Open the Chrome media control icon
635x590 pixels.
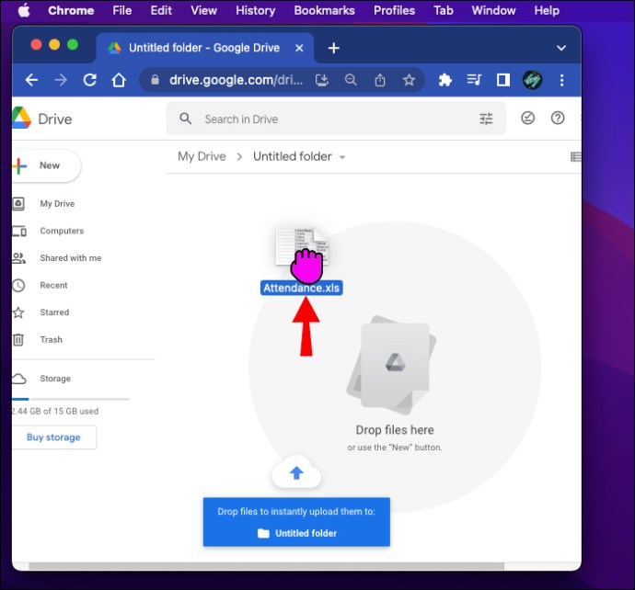tap(474, 80)
